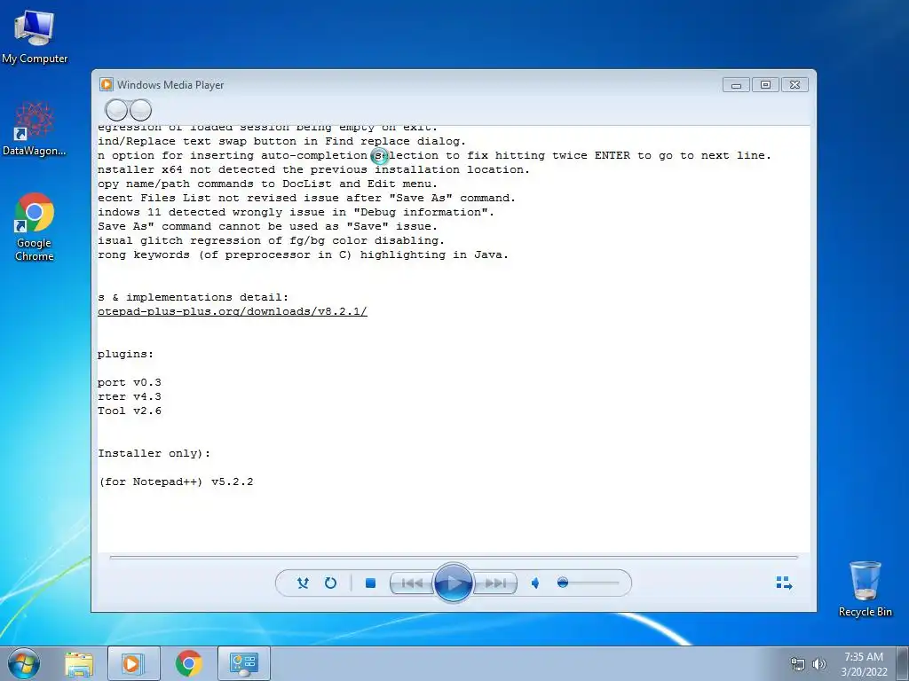
Task: Maximize the Windows Media Player window
Action: 765,85
